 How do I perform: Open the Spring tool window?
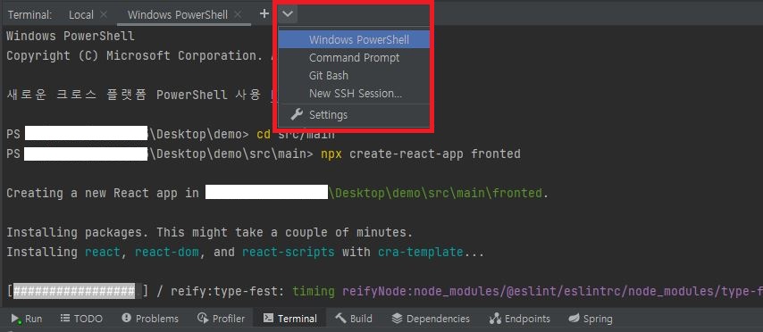(x=591, y=319)
